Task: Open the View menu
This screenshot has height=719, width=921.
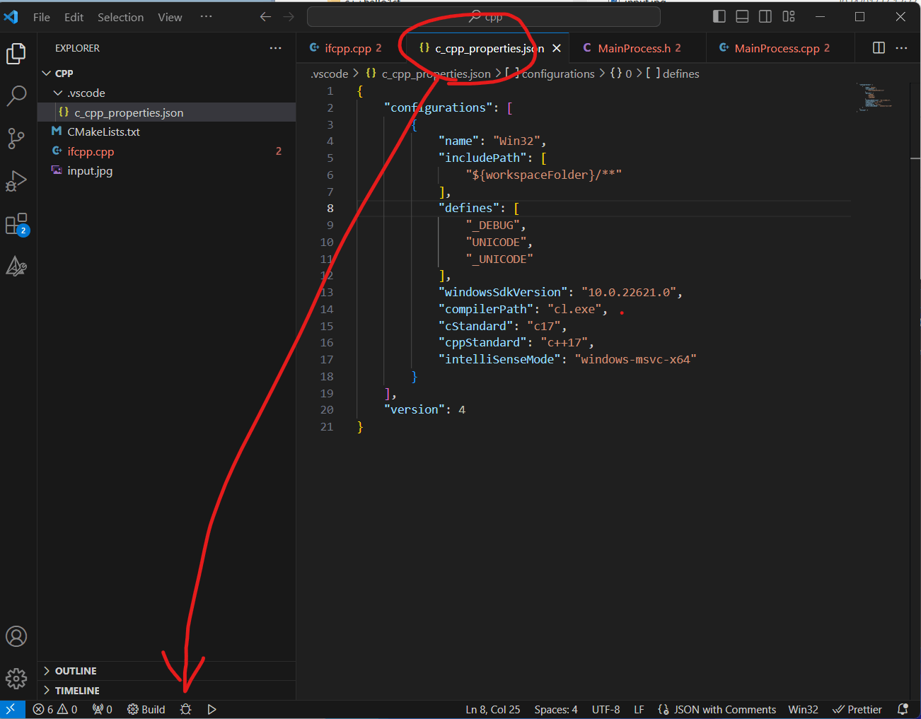Action: pyautogui.click(x=170, y=17)
